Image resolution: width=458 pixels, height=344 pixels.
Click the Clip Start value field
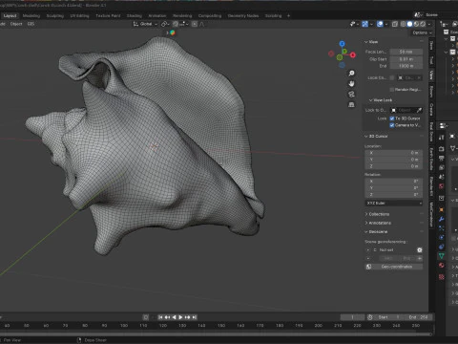(406, 59)
